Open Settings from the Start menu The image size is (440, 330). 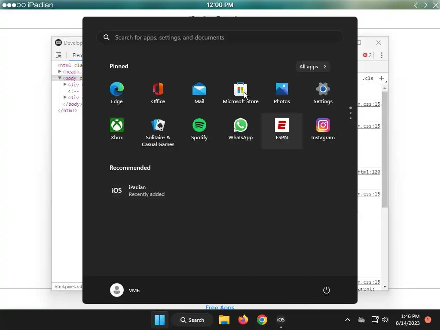pyautogui.click(x=323, y=93)
